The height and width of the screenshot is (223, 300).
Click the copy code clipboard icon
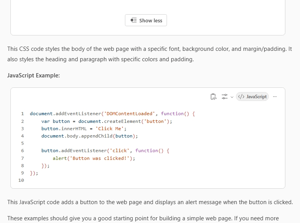tap(213, 97)
